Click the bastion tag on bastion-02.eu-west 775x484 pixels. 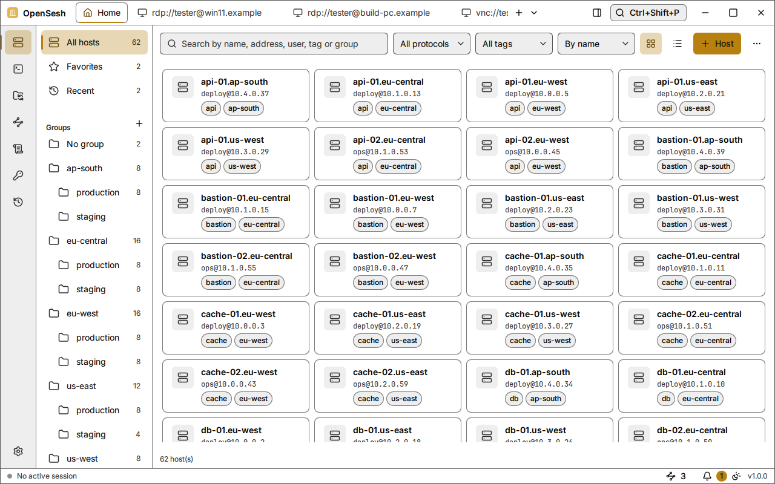pos(371,283)
